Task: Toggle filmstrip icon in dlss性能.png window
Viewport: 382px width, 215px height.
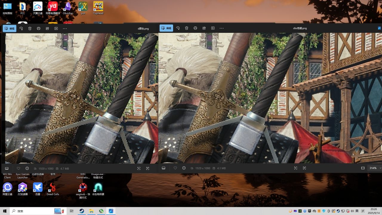Action: click(x=164, y=168)
